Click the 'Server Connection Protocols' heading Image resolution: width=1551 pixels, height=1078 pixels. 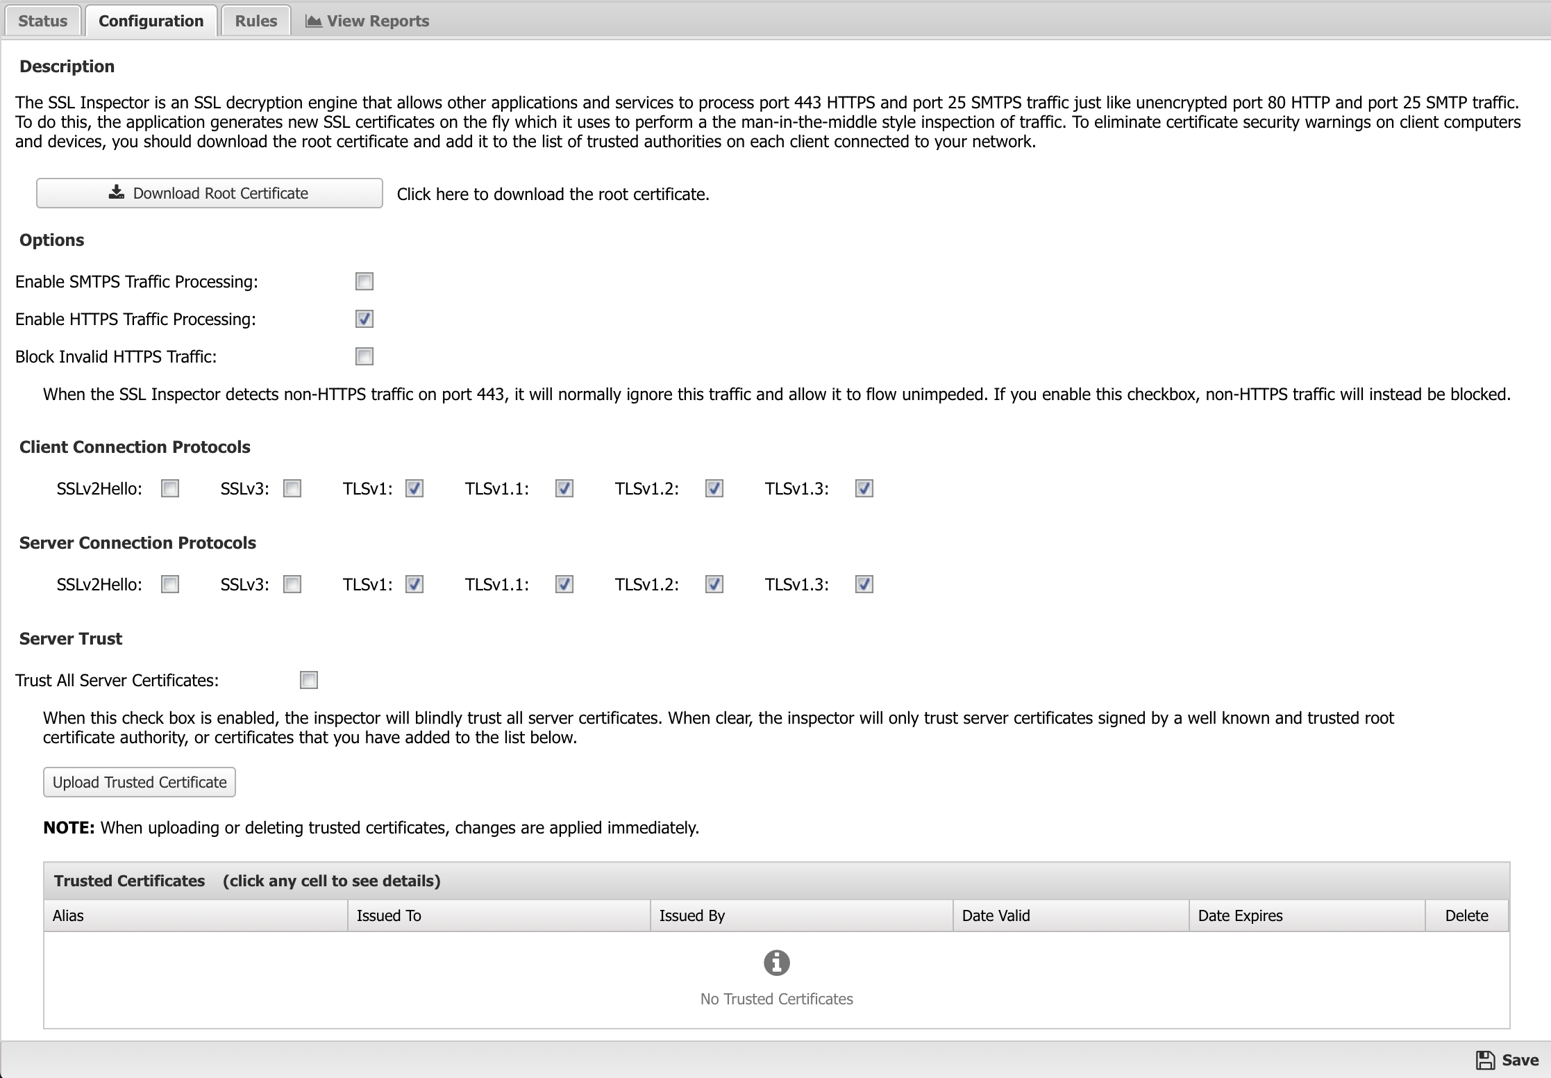[137, 542]
